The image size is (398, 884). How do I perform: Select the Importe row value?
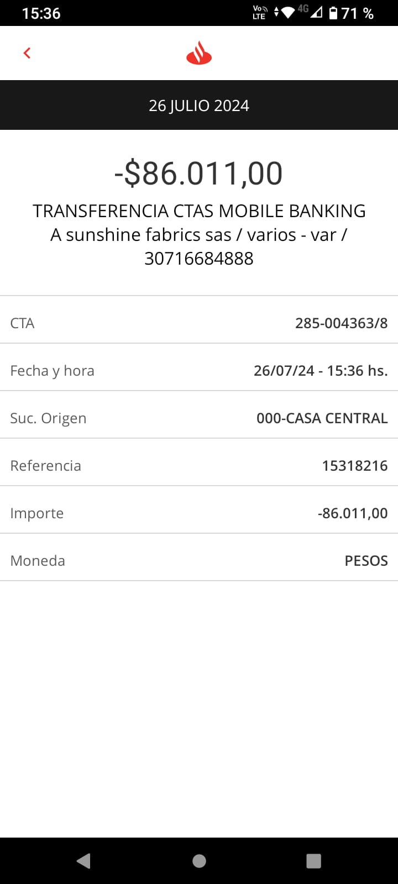tap(353, 513)
